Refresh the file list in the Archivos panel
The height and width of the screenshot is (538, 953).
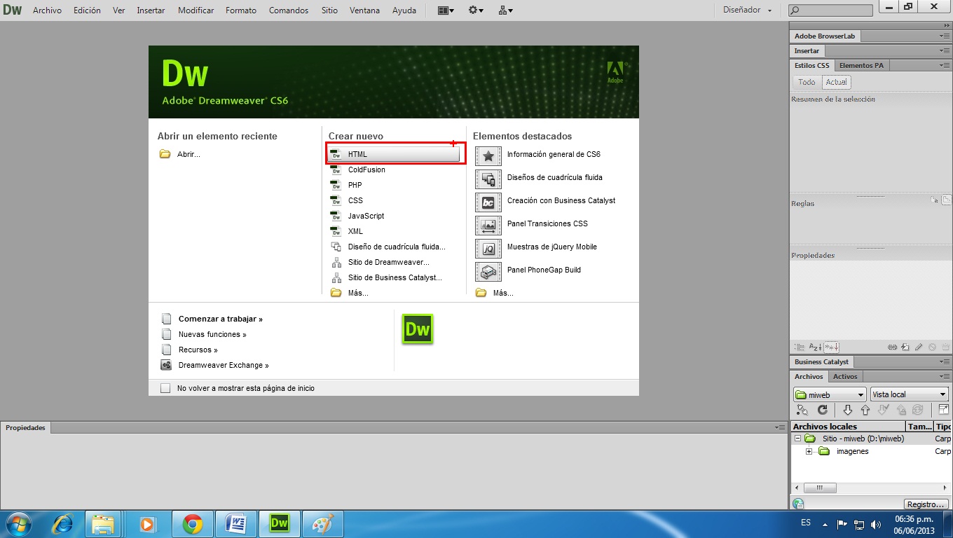(822, 410)
